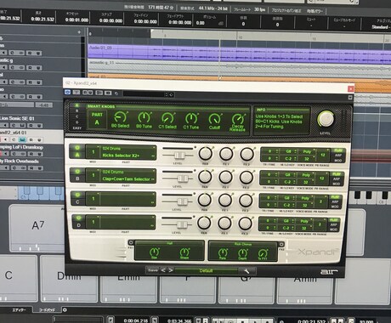Open chord pad settings gear icon
391x323 pixels.
65,310
